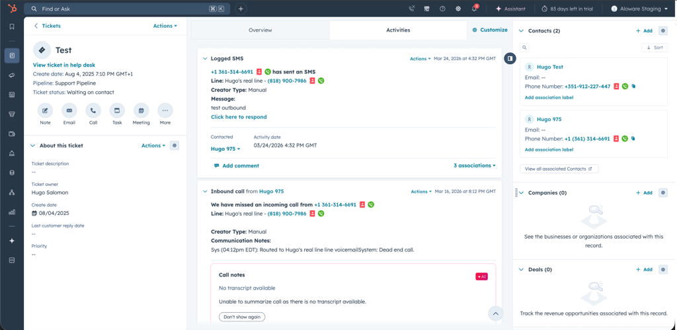Click the Call action icon
The image size is (677, 330).
(93, 110)
